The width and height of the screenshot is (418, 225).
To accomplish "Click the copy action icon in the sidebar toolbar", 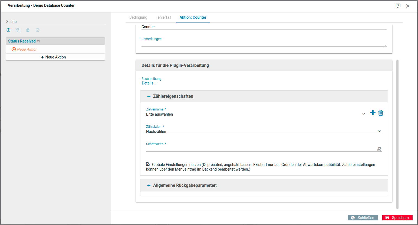I will [18, 30].
